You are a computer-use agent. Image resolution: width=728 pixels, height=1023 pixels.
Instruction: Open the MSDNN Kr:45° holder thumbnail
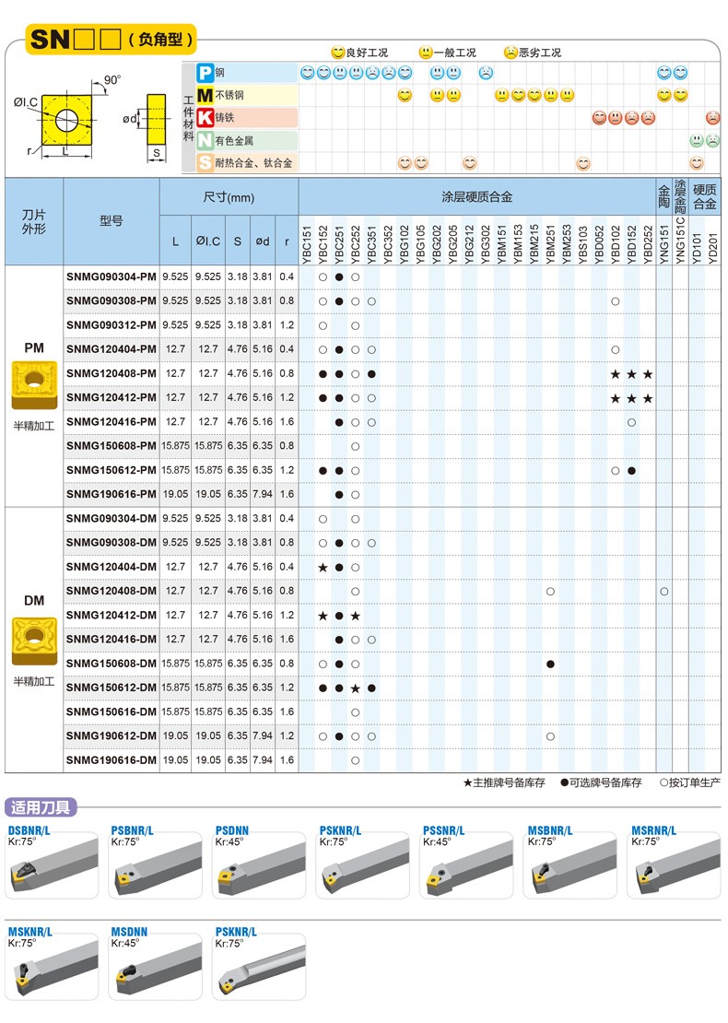155,964
